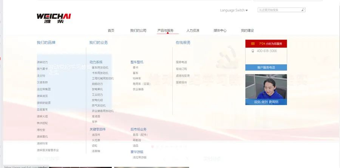Select 液压件 link

(x=96, y=135)
